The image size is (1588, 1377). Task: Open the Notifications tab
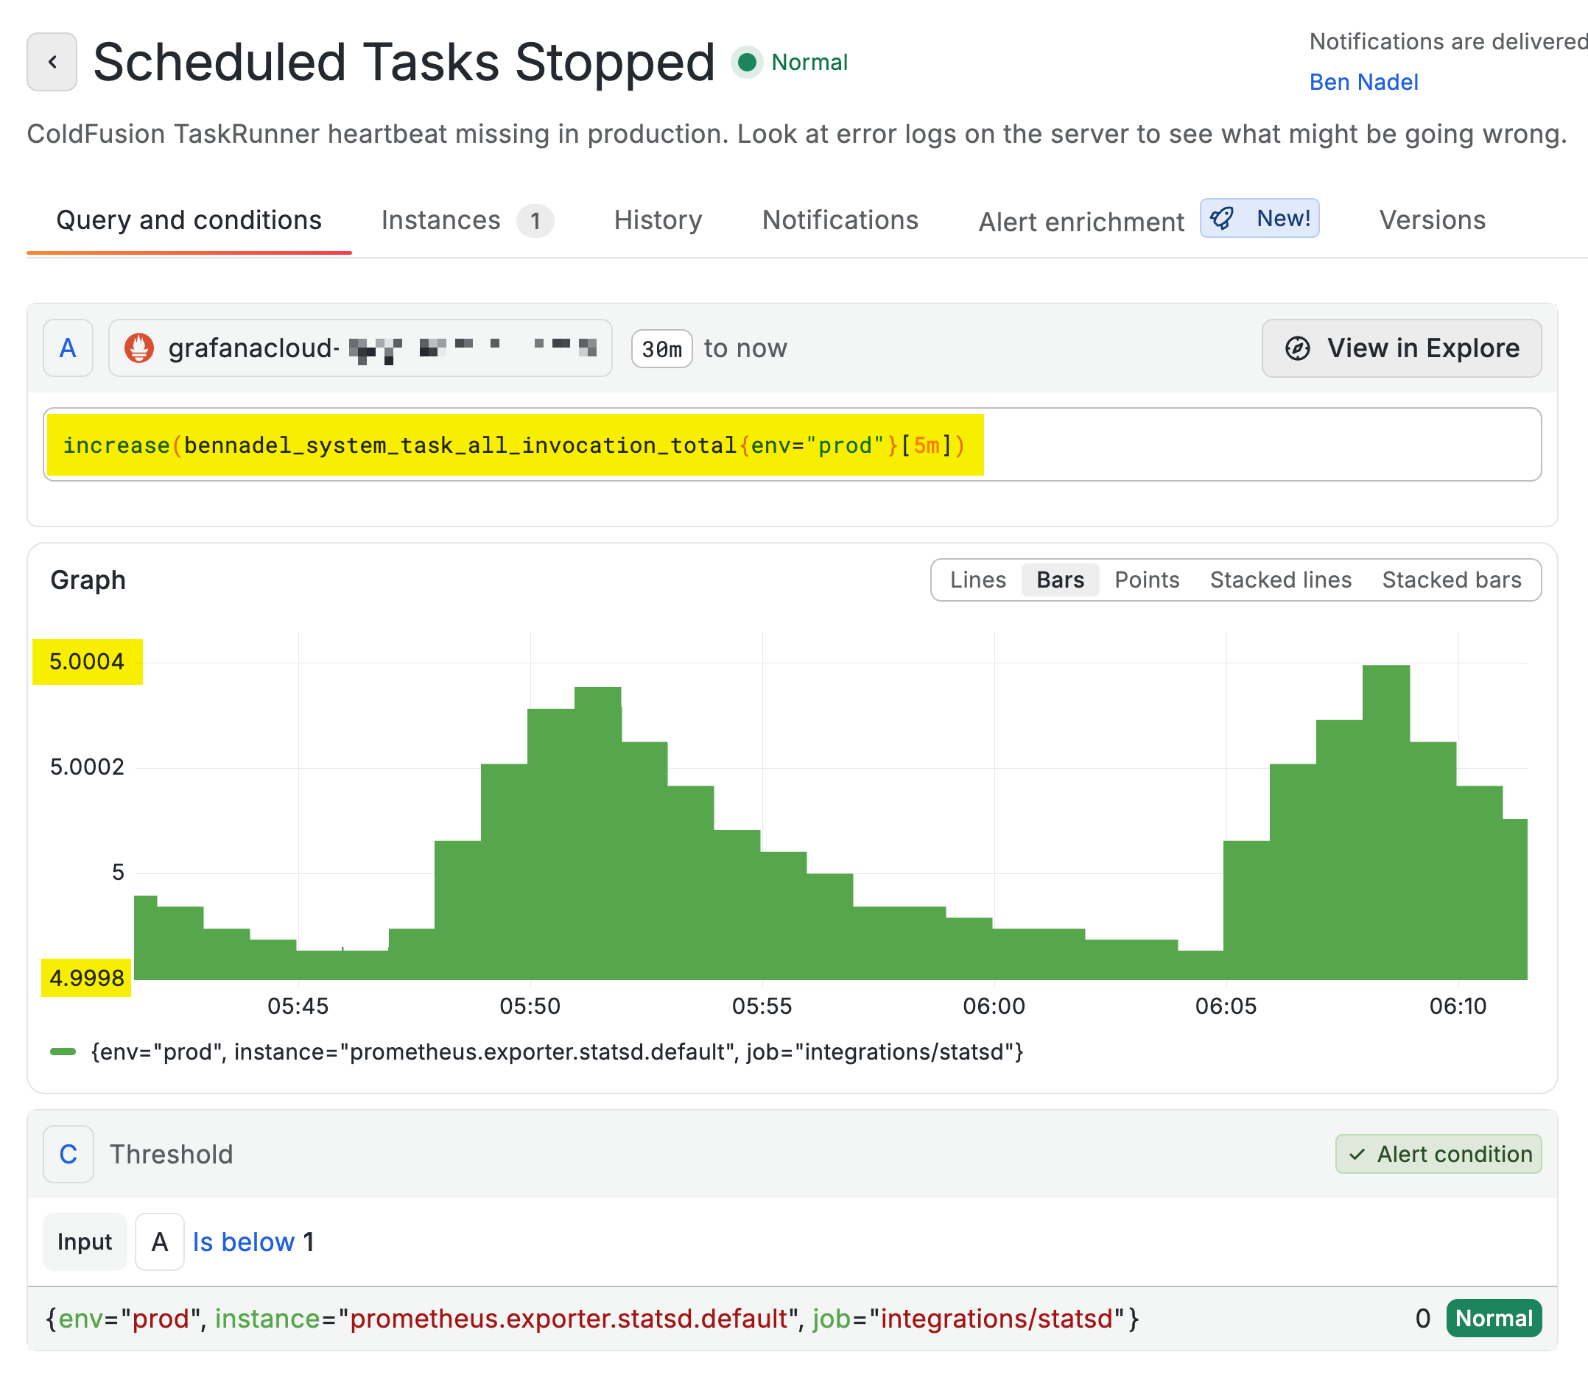840,220
